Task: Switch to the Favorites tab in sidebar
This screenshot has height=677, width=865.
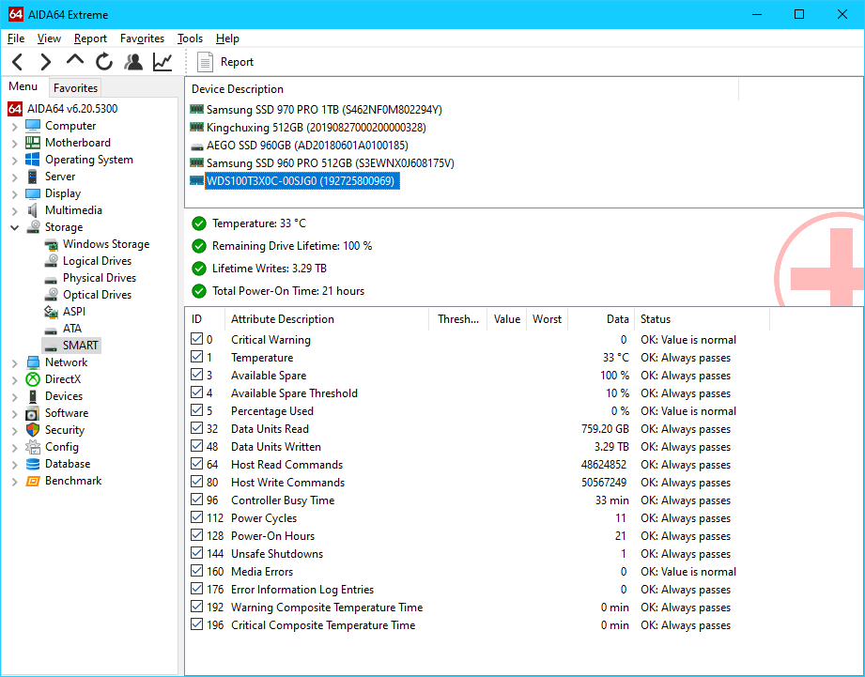Action: point(75,87)
